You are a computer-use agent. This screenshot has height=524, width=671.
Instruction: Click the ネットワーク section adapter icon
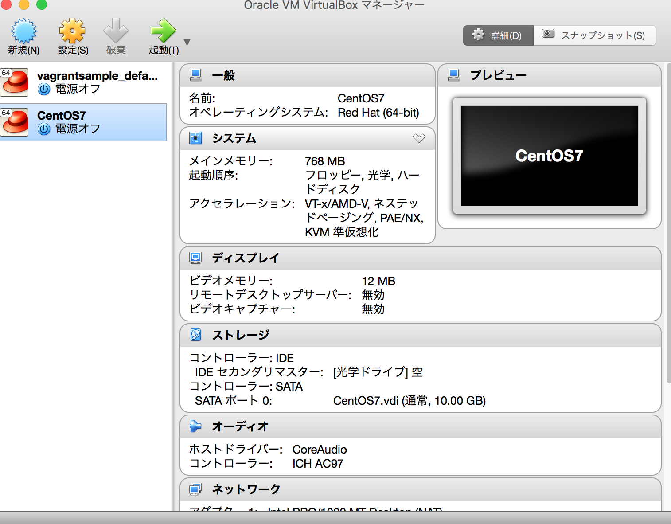[195, 489]
